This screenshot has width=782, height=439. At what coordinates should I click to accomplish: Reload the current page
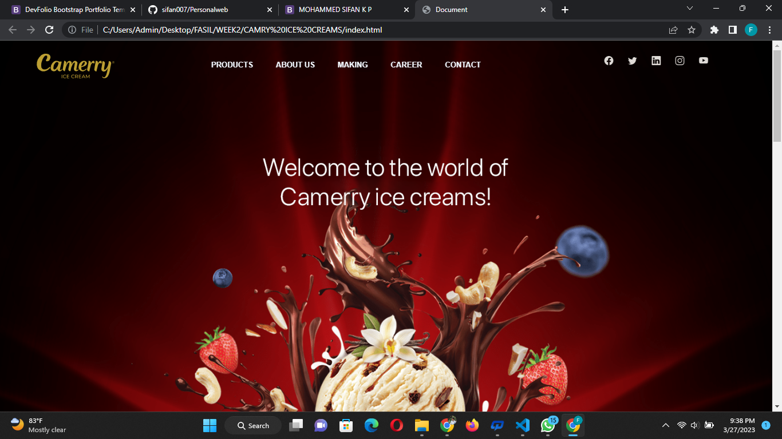[49, 30]
